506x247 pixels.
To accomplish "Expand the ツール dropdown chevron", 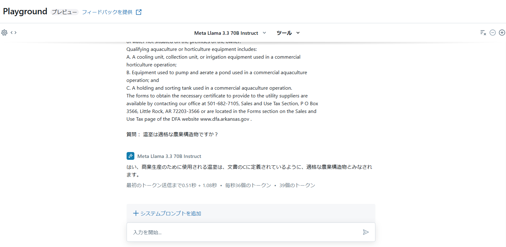I will tap(298, 33).
